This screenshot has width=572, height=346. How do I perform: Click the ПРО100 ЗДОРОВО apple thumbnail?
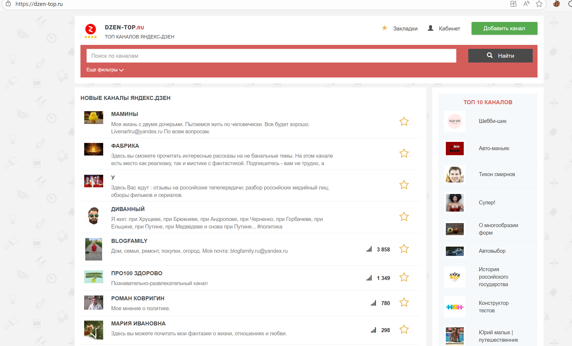click(94, 277)
